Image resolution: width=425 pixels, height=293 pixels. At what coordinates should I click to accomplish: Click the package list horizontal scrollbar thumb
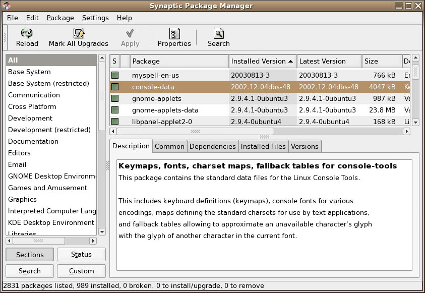(x=195, y=132)
